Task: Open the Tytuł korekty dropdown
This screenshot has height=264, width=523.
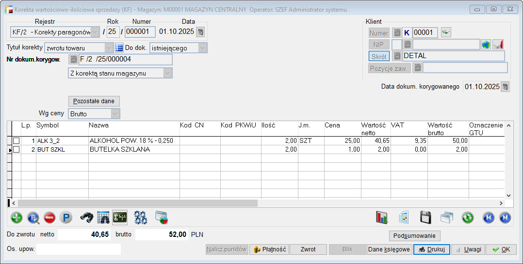Action: (109, 48)
